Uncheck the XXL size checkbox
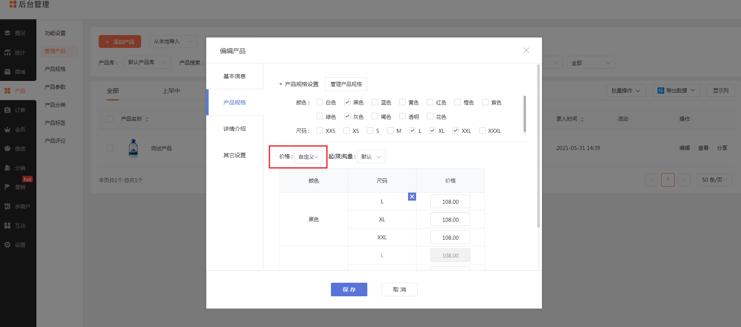Screen dimensions: 741x327 click(456, 130)
